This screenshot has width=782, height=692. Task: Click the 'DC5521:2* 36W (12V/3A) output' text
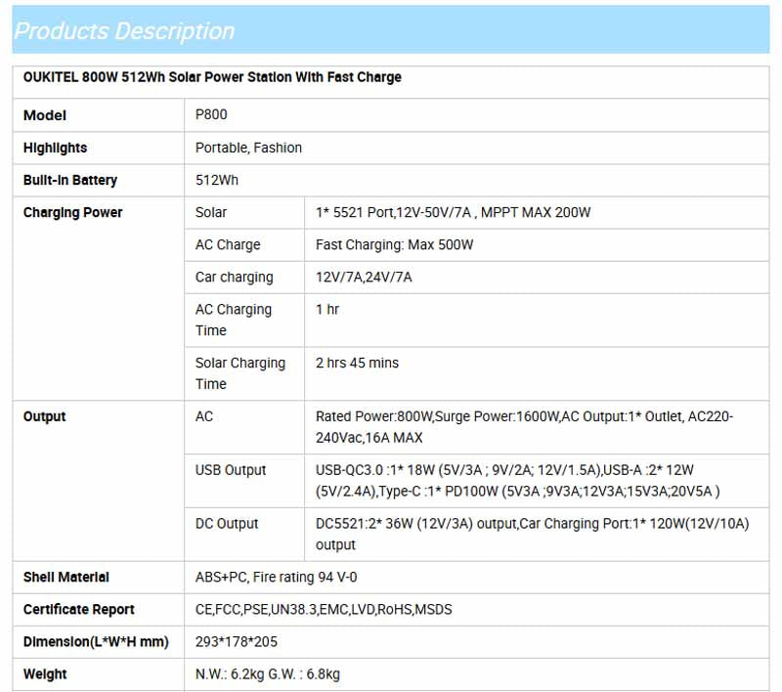(417, 524)
